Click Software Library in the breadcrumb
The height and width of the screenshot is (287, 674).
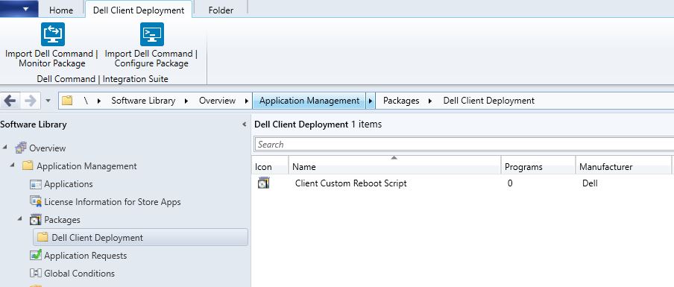point(143,101)
